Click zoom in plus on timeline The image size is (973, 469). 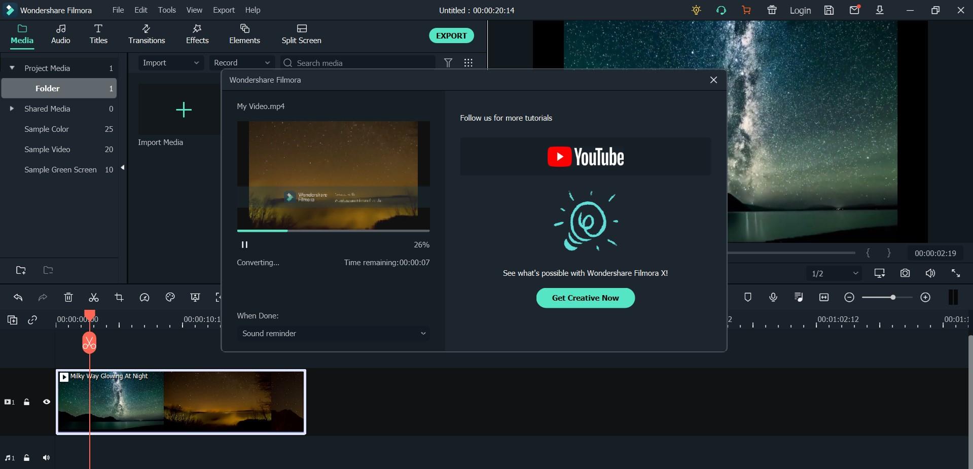(925, 298)
